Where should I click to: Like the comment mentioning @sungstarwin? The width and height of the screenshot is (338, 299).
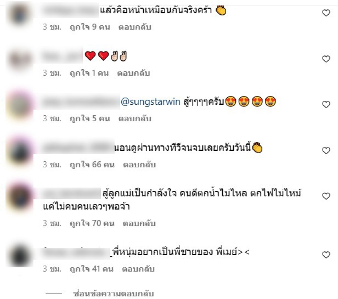pyautogui.click(x=326, y=104)
